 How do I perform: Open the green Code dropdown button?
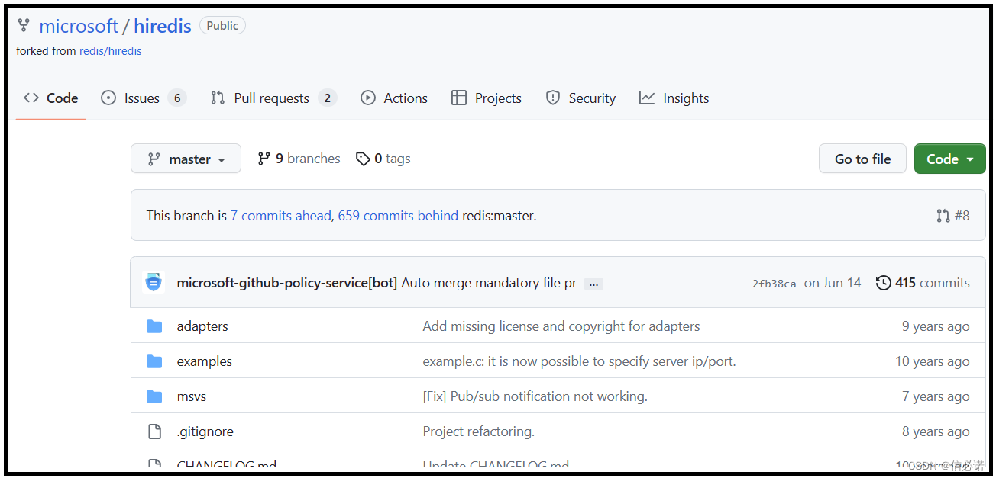click(950, 159)
